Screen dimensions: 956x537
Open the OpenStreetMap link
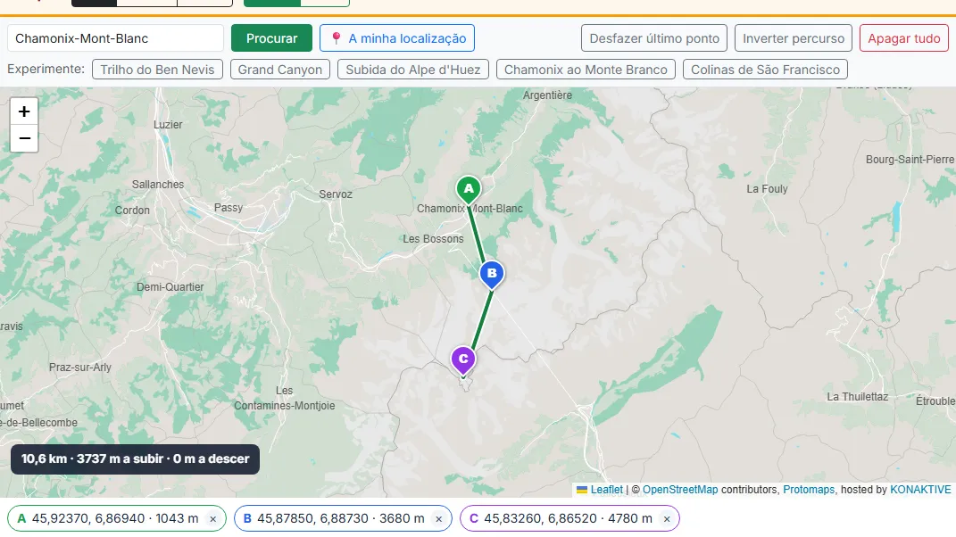(x=680, y=490)
